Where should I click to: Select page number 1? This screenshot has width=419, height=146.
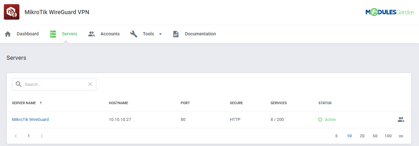[x=29, y=136]
